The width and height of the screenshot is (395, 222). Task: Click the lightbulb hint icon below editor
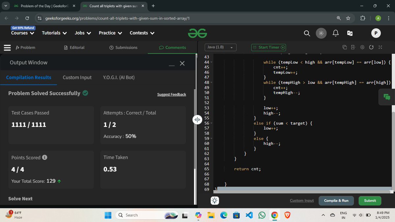click(x=215, y=200)
